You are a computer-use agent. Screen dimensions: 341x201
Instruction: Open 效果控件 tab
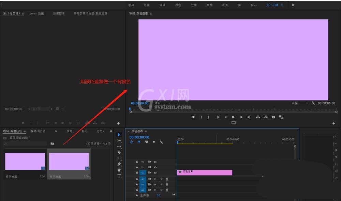(x=59, y=14)
